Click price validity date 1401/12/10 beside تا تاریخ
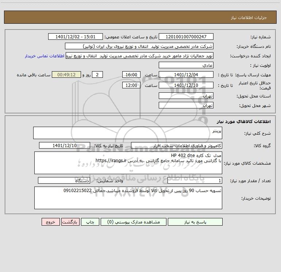 coord(186,85)
